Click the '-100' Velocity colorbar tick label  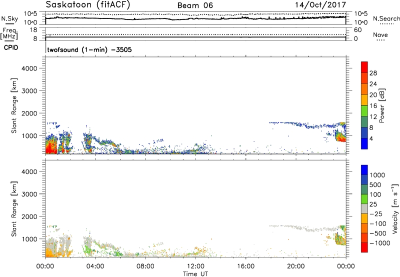tap(377, 223)
